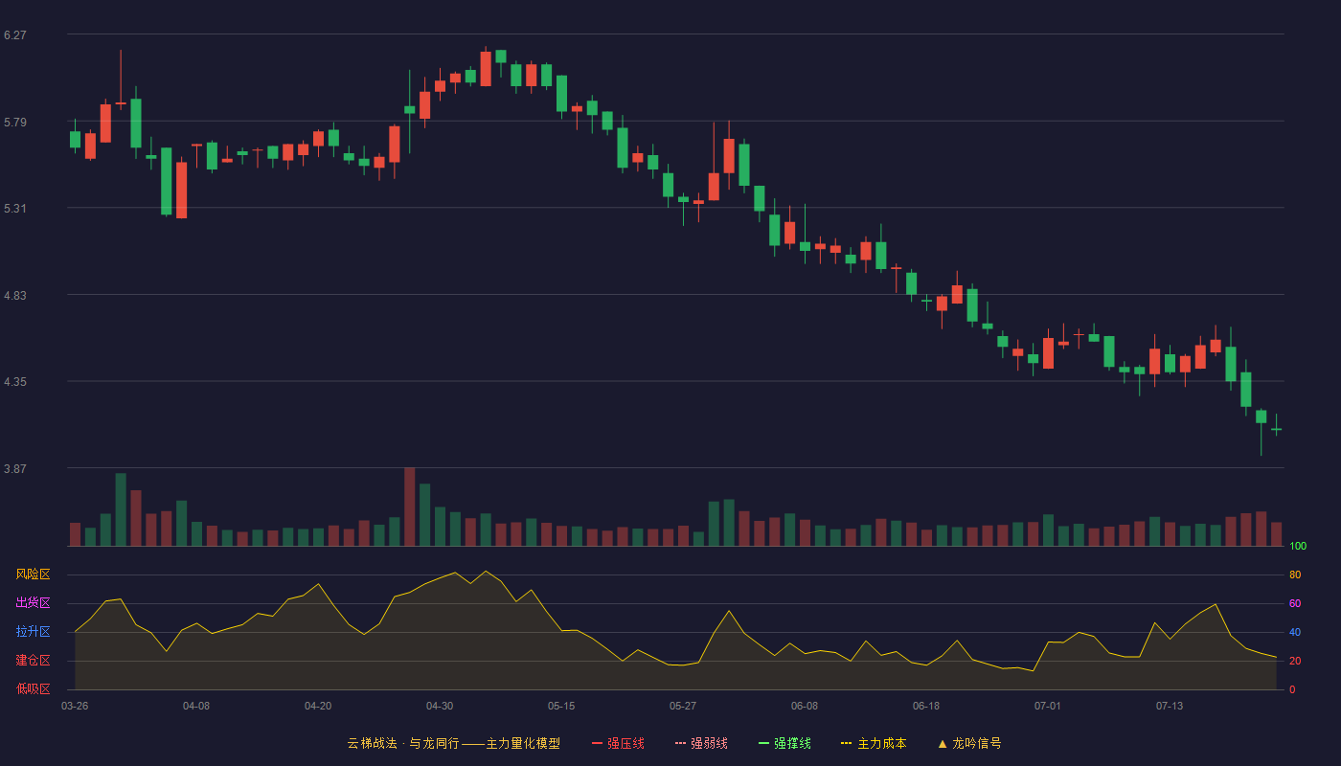
Task: Toggle the 强压线 legend series
Action: point(618,743)
